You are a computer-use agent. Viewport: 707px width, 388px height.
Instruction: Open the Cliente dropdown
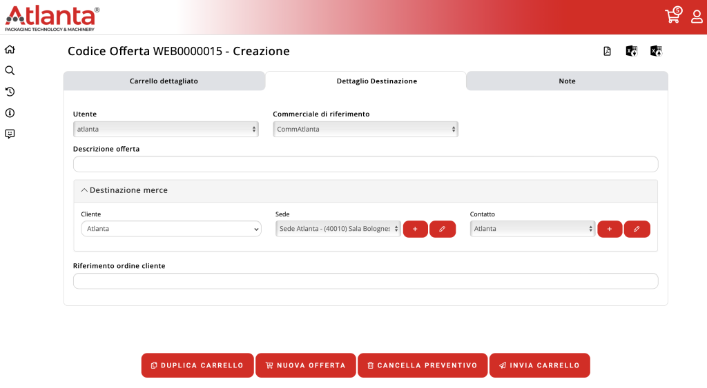(171, 229)
